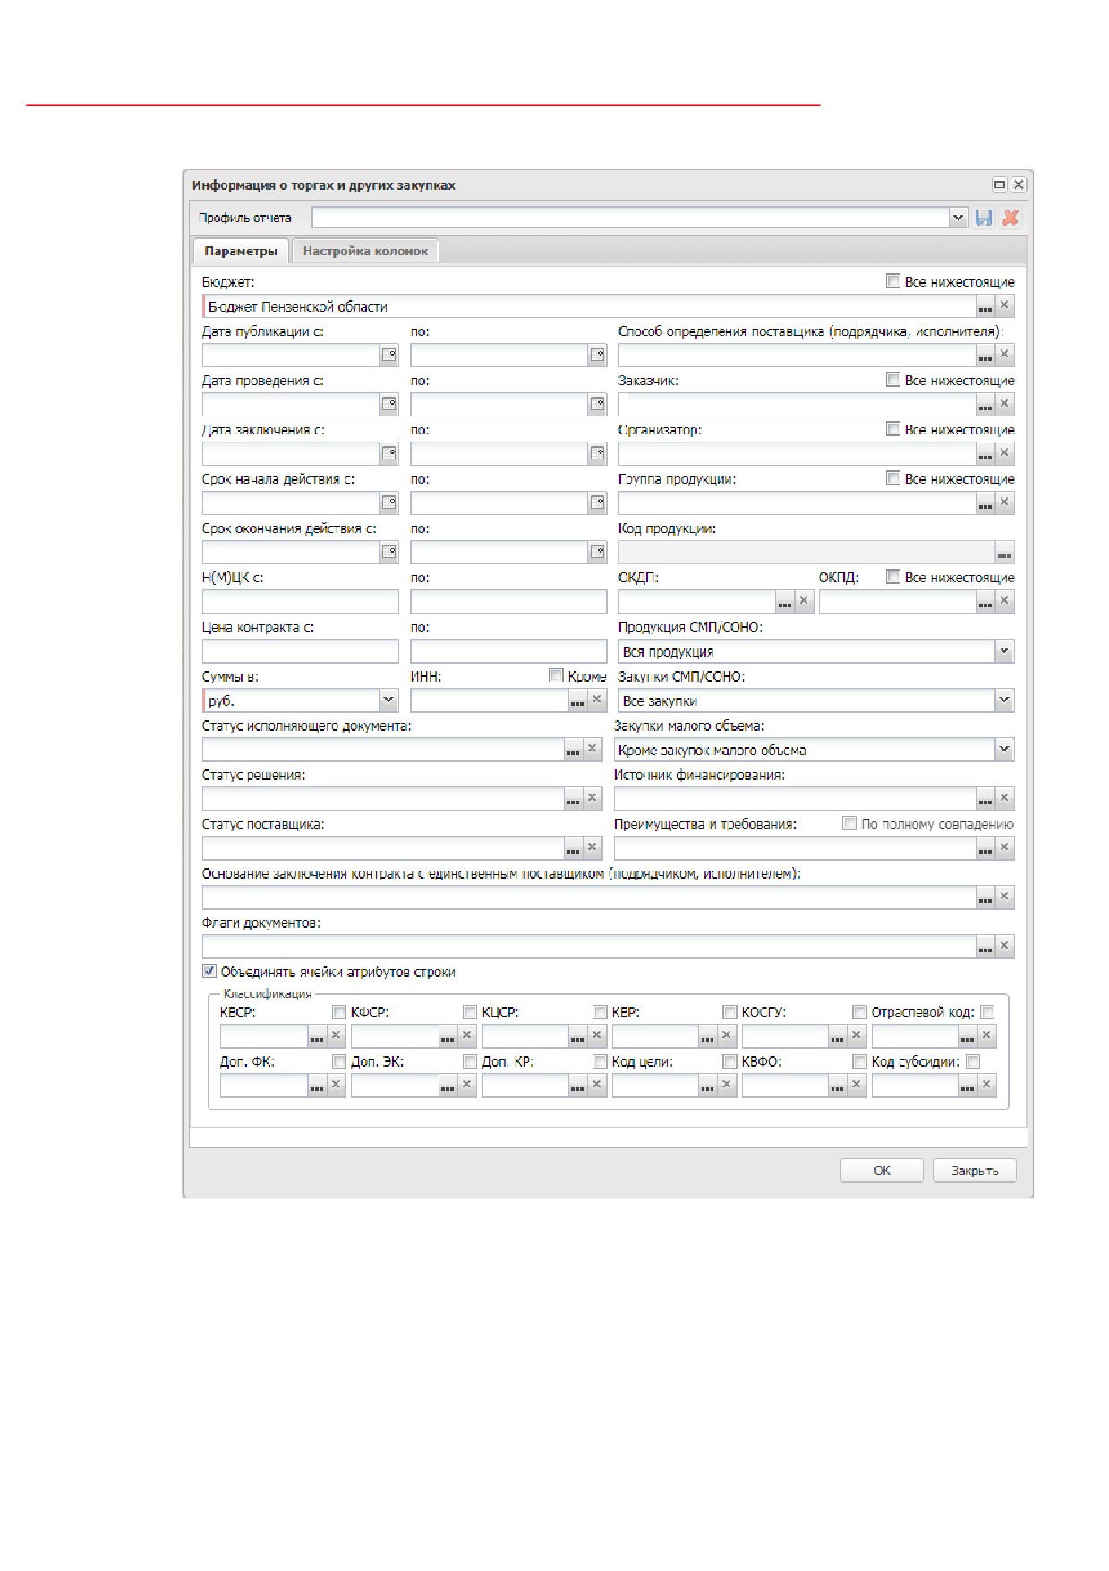
Task: Enable the Кроме checkbox near ИНН
Action: (556, 675)
